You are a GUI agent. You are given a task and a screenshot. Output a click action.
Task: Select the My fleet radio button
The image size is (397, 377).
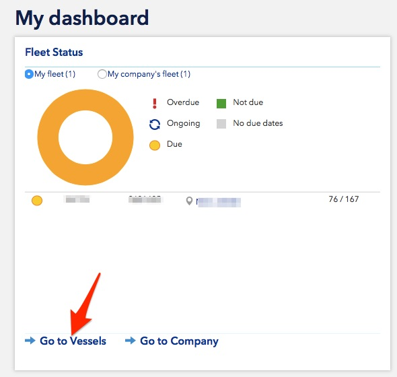29,74
